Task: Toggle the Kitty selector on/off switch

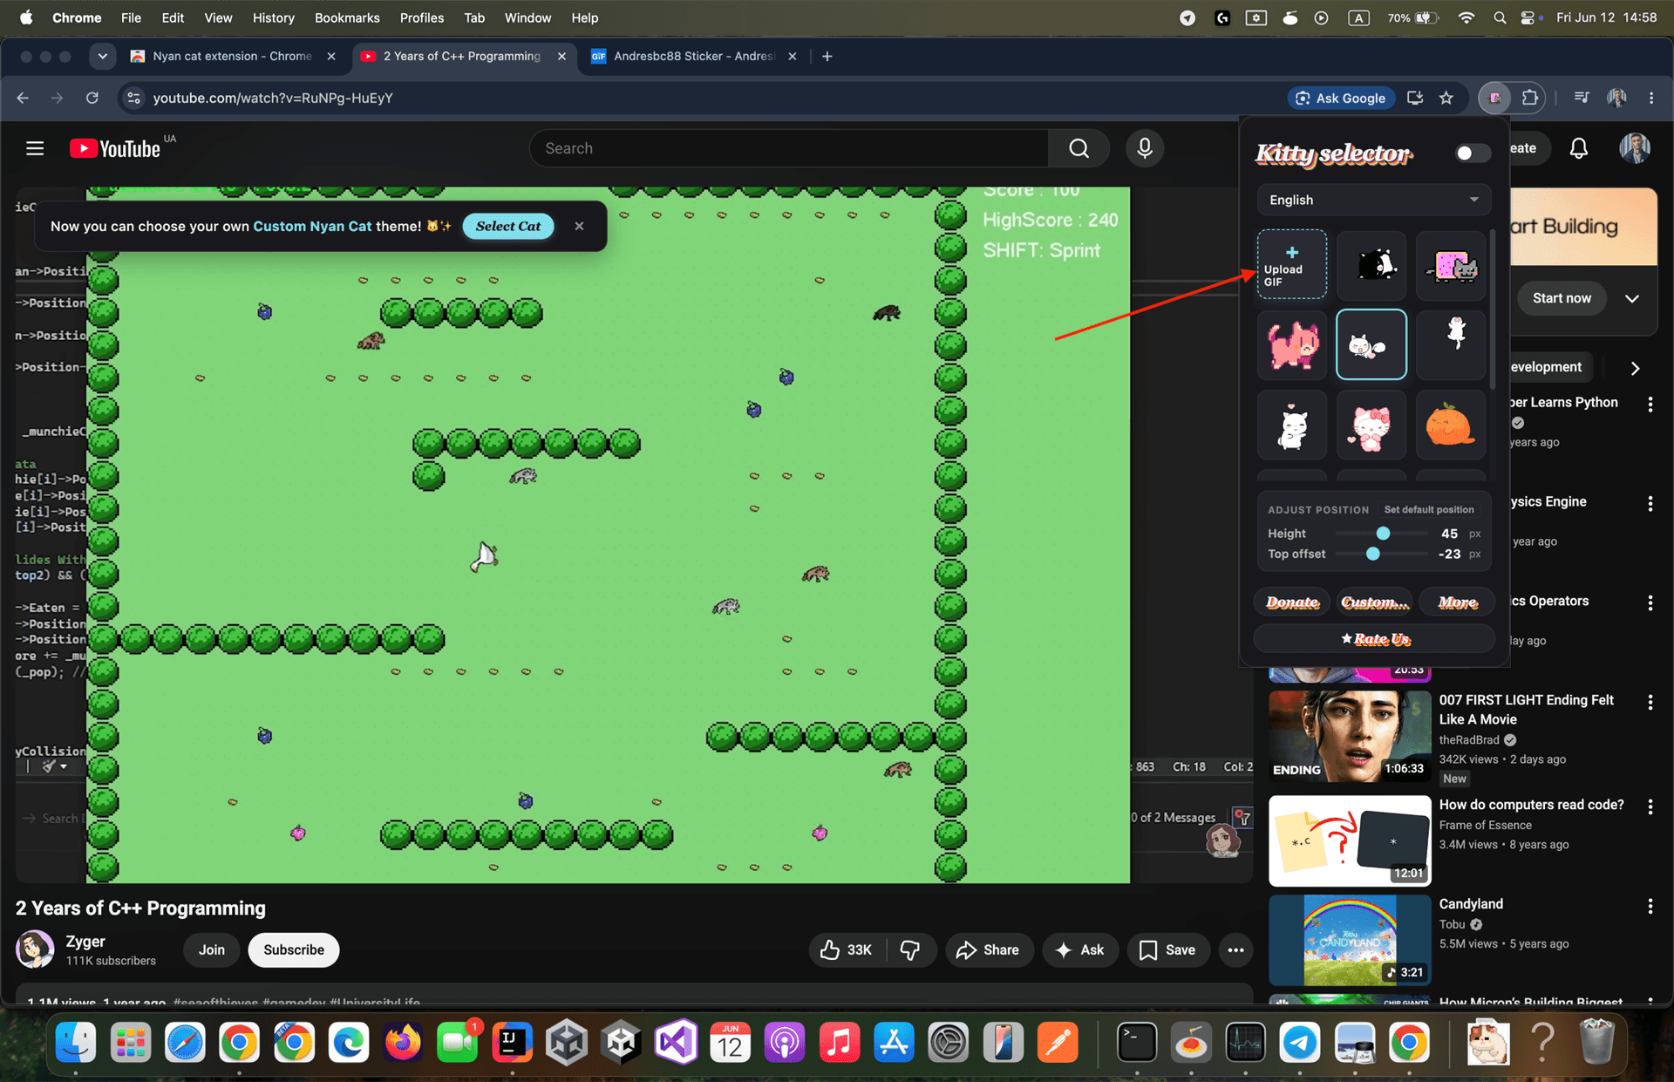Action: [x=1473, y=153]
